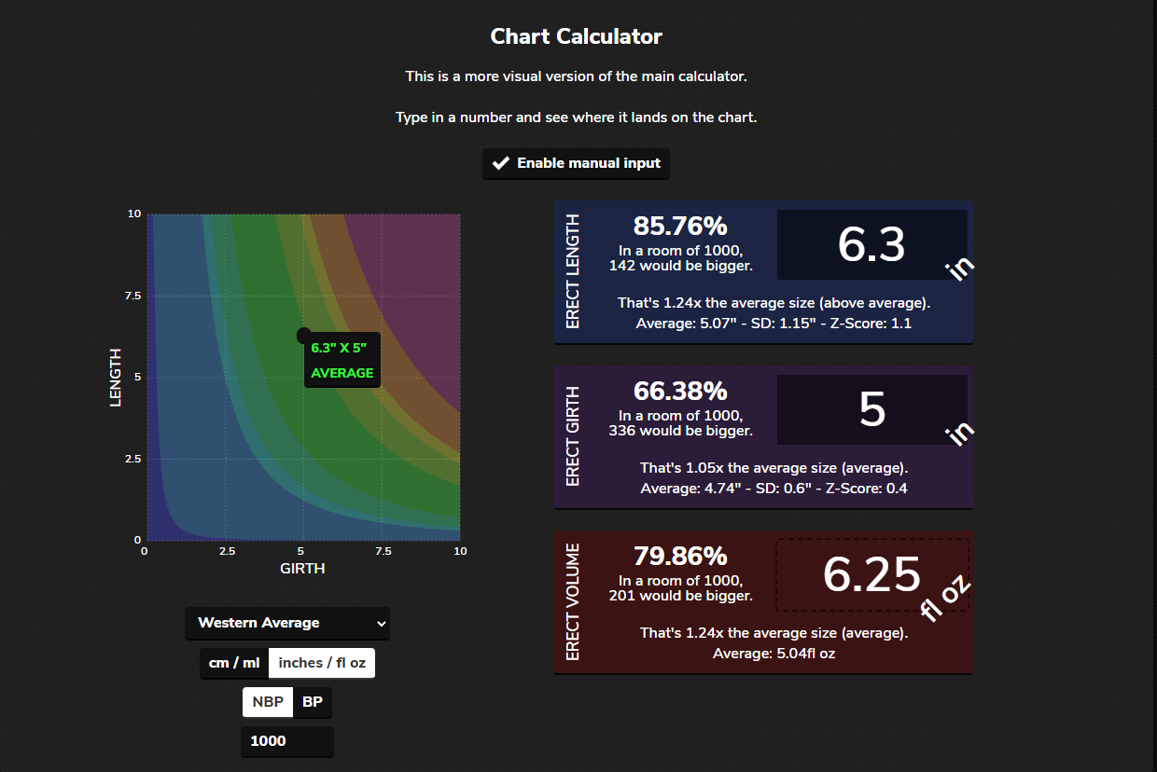Image resolution: width=1157 pixels, height=772 pixels.
Task: Click the ERECT VOLUME vertical label
Action: point(573,602)
